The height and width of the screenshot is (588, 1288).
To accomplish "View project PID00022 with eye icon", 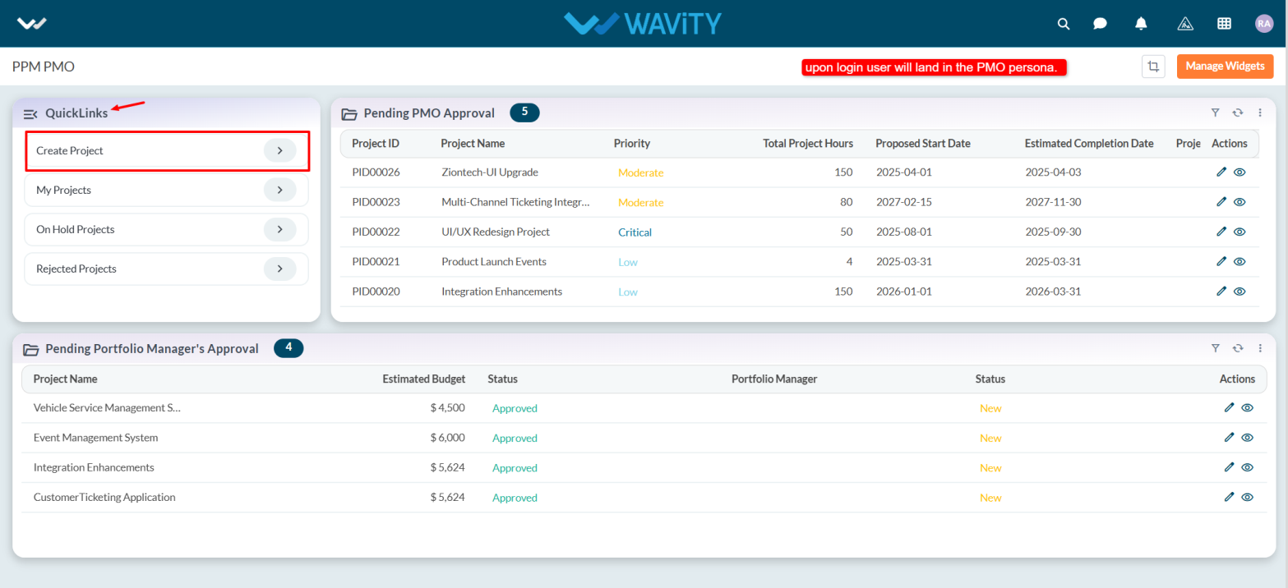I will click(x=1240, y=232).
